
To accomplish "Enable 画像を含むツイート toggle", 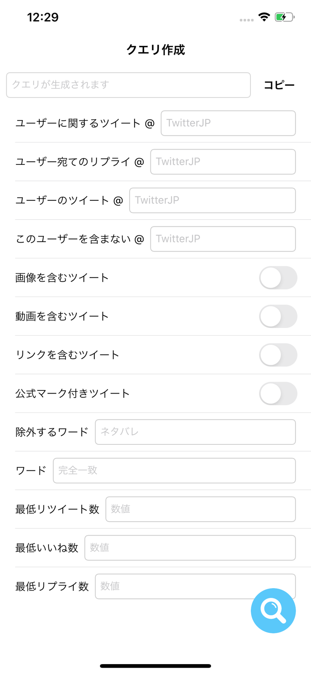I will 278,278.
